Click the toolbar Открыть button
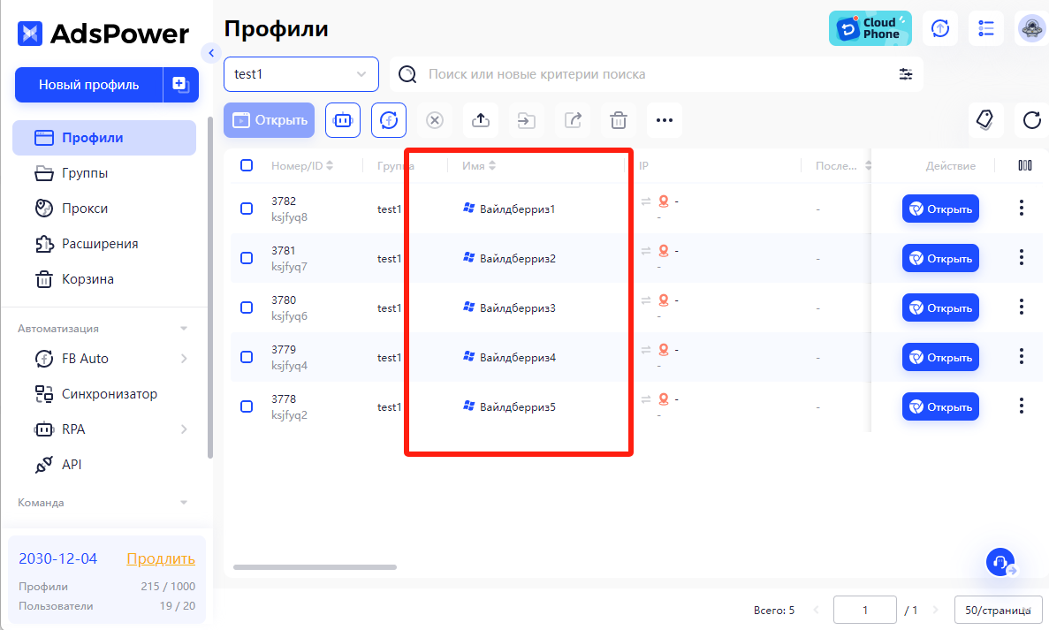This screenshot has height=630, width=1049. (269, 120)
